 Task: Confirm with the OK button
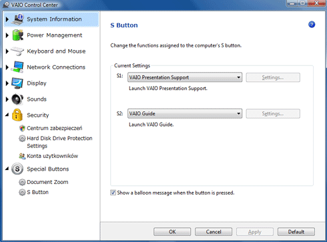(172, 232)
